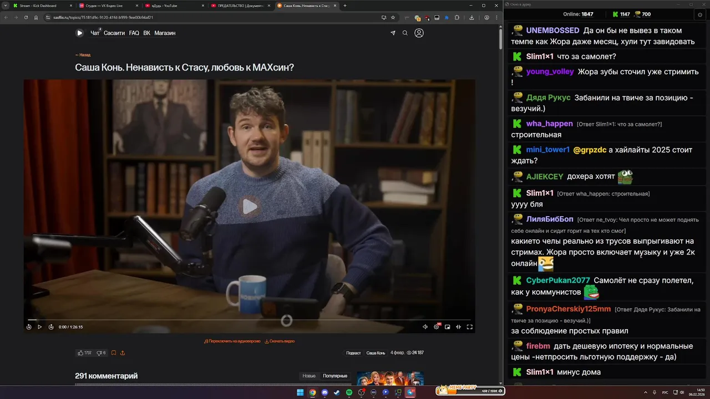Reload the current page
The image size is (710, 399).
pyautogui.click(x=26, y=17)
